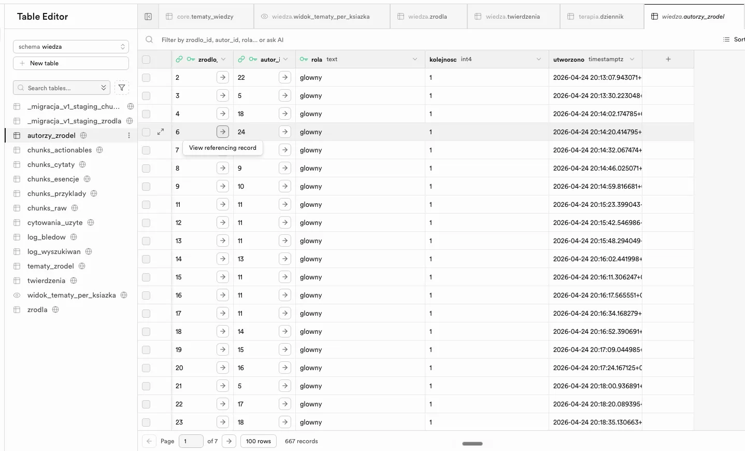Select the wiedza.autorzy_zrodel tab
This screenshot has width=745, height=451.
(693, 17)
